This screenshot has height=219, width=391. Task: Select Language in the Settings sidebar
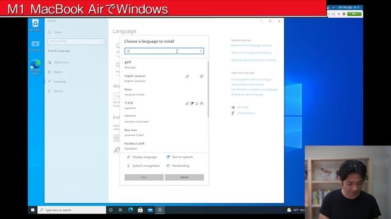60,82
